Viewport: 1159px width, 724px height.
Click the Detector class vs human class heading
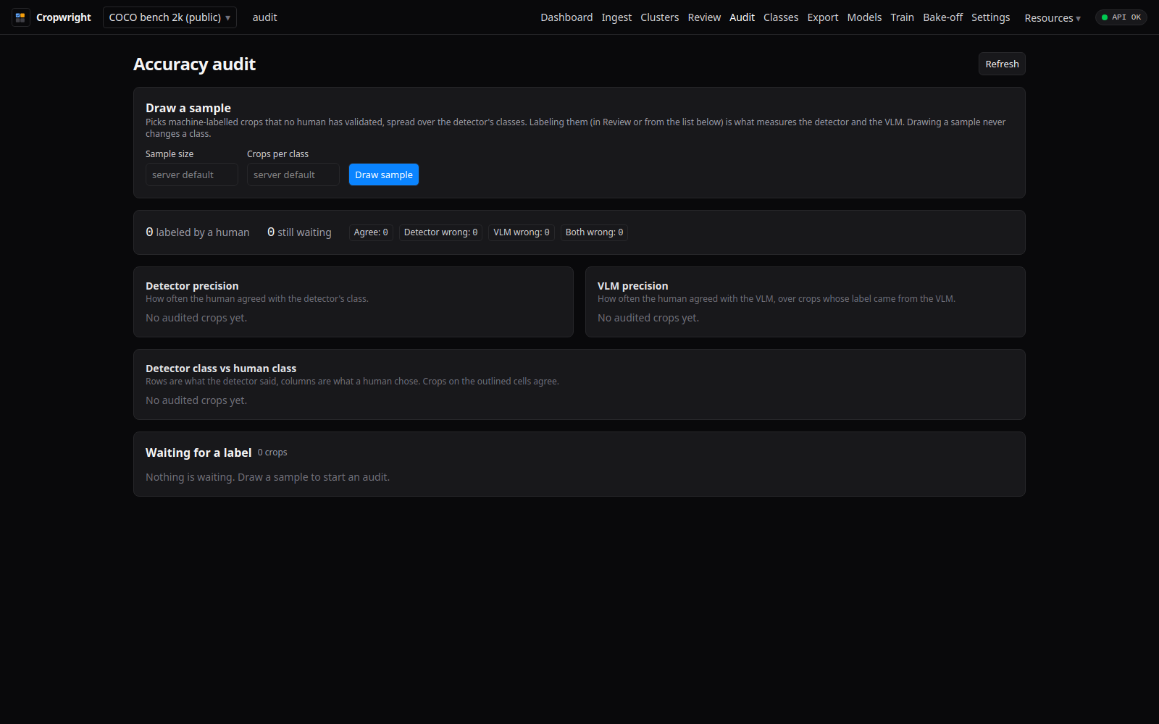coord(221,369)
